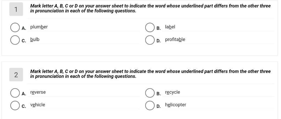The width and height of the screenshot is (281, 119).
Task: Click the word 'helicopter' answer text
Action: 176,105
